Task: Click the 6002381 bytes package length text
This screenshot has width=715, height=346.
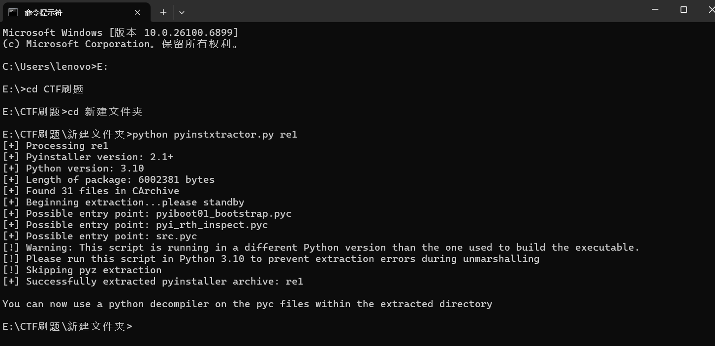Action: click(x=176, y=179)
